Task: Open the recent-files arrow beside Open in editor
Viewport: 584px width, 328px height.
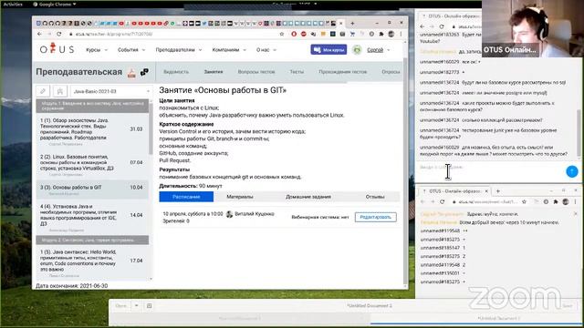Action: tap(136, 306)
